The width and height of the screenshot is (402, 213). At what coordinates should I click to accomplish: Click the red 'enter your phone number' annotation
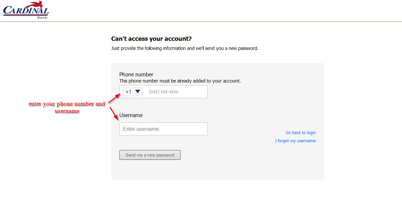[67, 107]
